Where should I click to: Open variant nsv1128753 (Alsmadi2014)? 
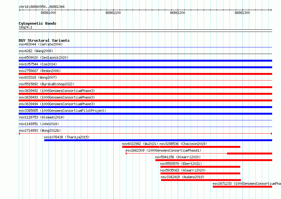(x=42, y=117)
